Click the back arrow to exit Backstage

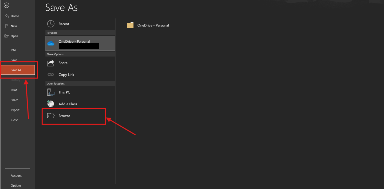(x=6, y=5)
